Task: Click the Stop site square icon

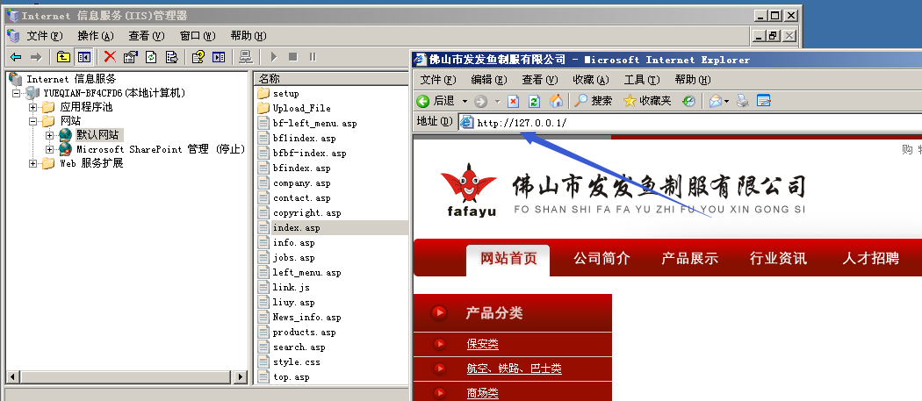Action: 292,57
